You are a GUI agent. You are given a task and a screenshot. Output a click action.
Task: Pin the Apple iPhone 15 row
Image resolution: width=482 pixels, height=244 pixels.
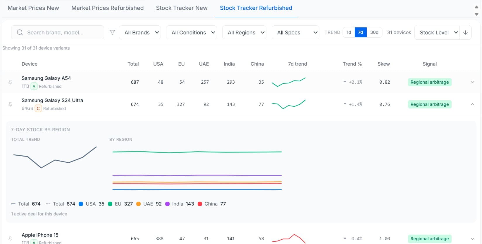pos(10,239)
